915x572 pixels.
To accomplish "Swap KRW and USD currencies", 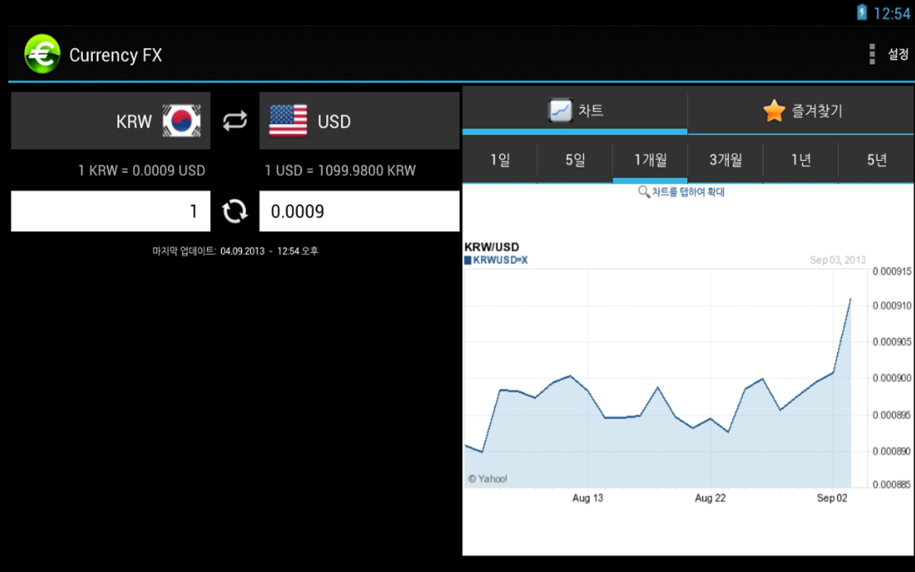I will [x=234, y=121].
